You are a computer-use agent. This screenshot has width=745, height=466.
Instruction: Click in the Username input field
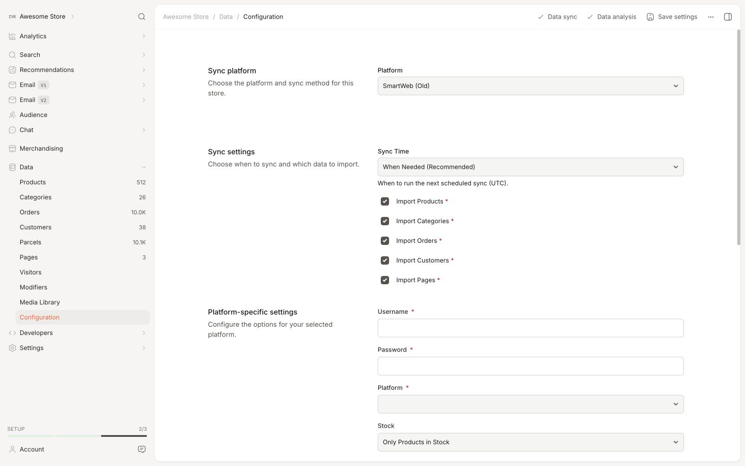tap(530, 328)
